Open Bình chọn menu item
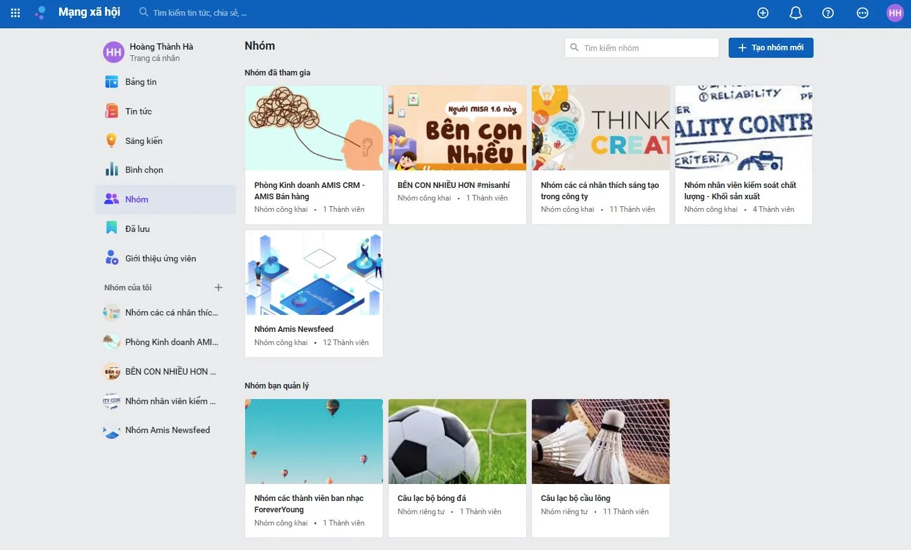The width and height of the screenshot is (911, 550). (165, 170)
